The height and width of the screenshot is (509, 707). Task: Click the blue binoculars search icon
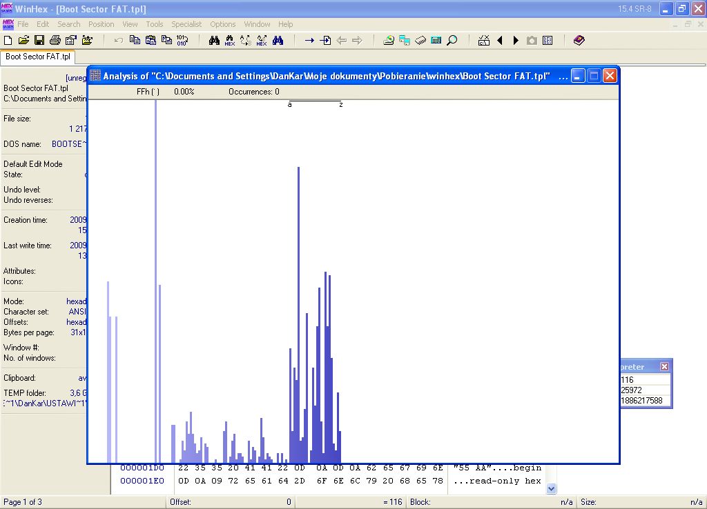(278, 41)
